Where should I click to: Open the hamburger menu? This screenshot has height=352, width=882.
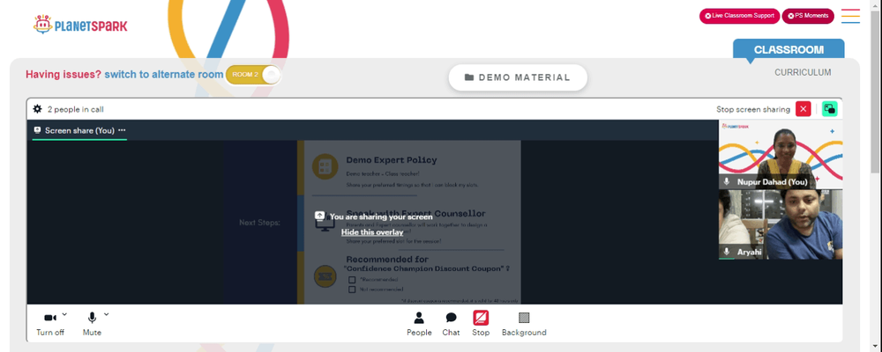coord(850,16)
